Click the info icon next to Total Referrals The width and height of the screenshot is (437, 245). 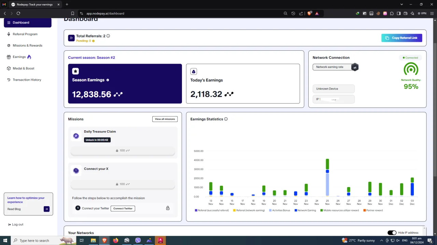[x=108, y=36]
